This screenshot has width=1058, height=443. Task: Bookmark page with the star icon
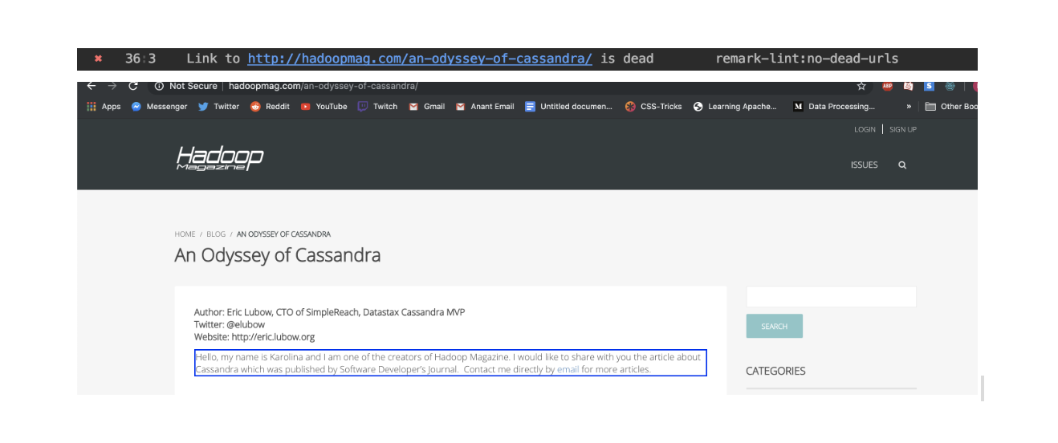(x=861, y=86)
